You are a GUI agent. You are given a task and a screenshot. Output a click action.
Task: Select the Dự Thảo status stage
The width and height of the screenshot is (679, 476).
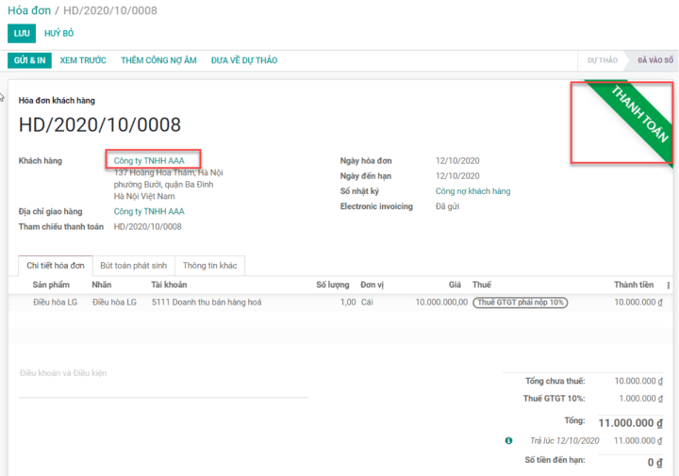click(602, 60)
